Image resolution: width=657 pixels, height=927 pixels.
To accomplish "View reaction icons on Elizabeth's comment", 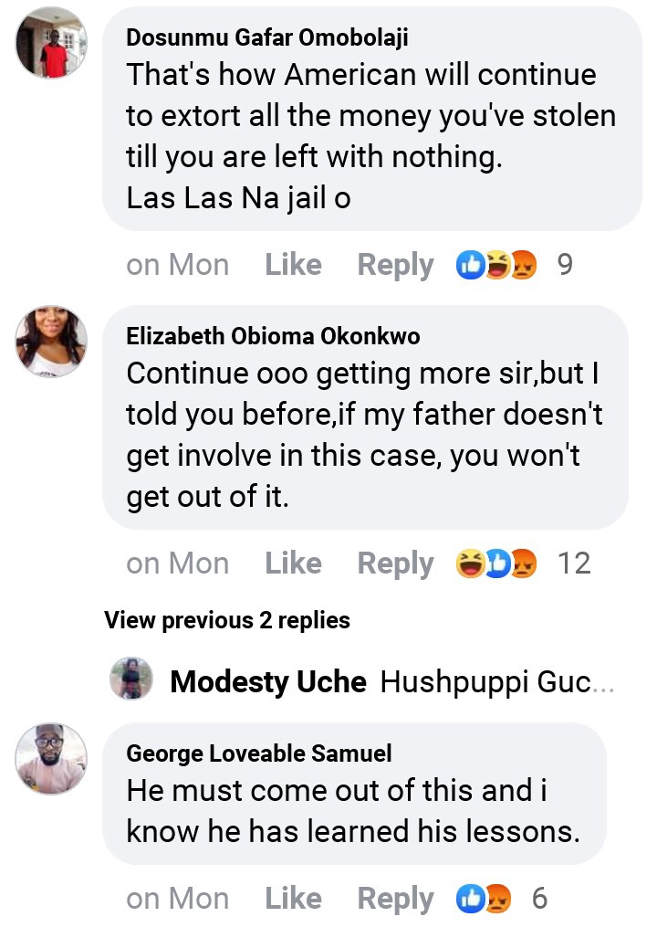I will click(x=496, y=563).
